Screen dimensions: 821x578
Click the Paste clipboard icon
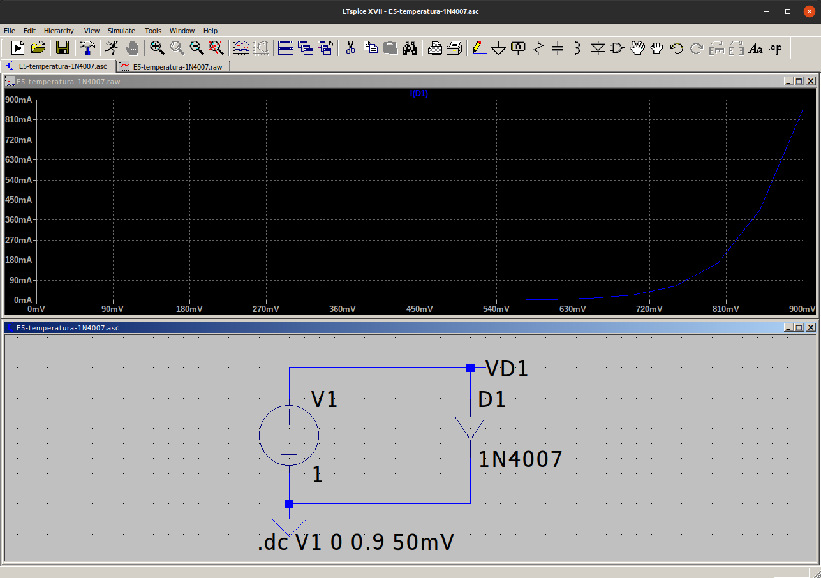[390, 47]
